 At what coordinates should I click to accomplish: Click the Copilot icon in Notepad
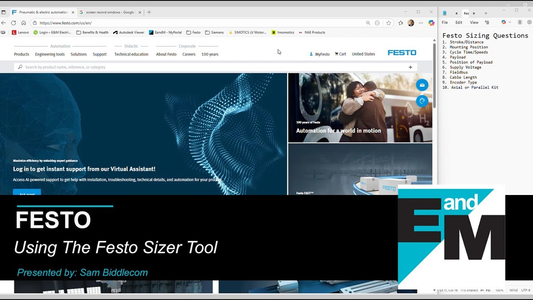click(503, 22)
